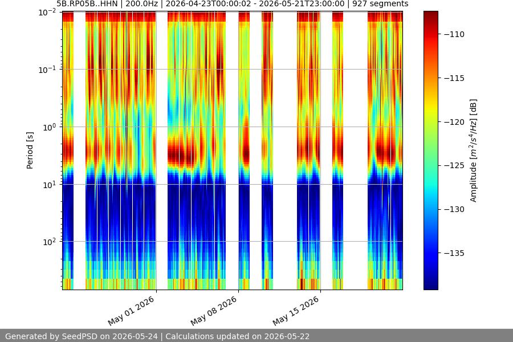The width and height of the screenshot is (513, 342).
Task: Click the 'May 15 2026' date tick label
Action: pos(295,311)
